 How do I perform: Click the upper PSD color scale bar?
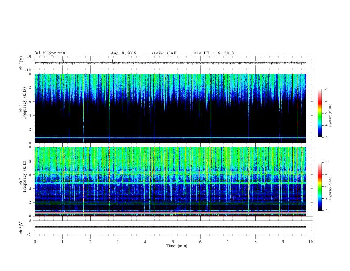pyautogui.click(x=320, y=113)
